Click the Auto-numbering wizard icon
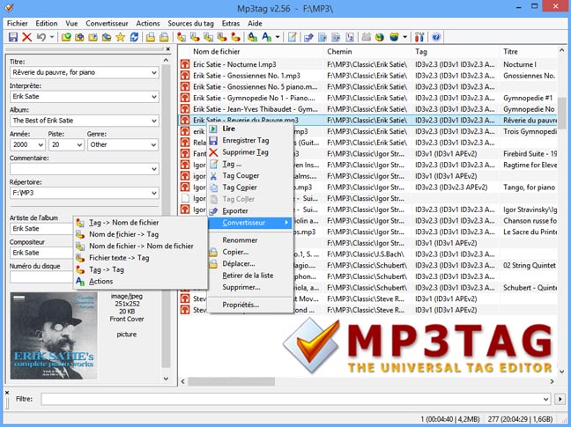 click(350, 37)
